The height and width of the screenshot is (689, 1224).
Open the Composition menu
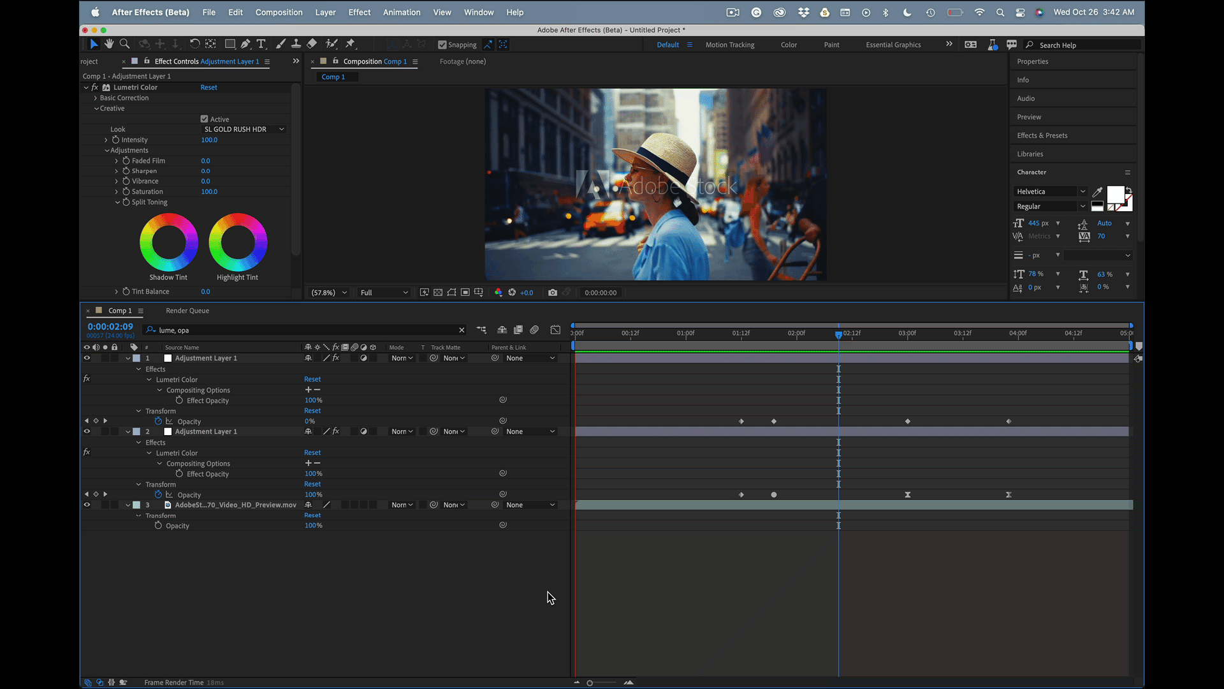(x=279, y=12)
